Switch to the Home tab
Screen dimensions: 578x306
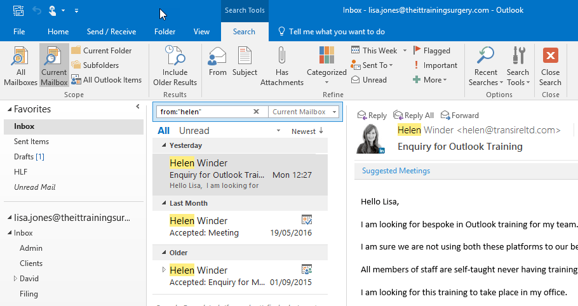click(58, 32)
